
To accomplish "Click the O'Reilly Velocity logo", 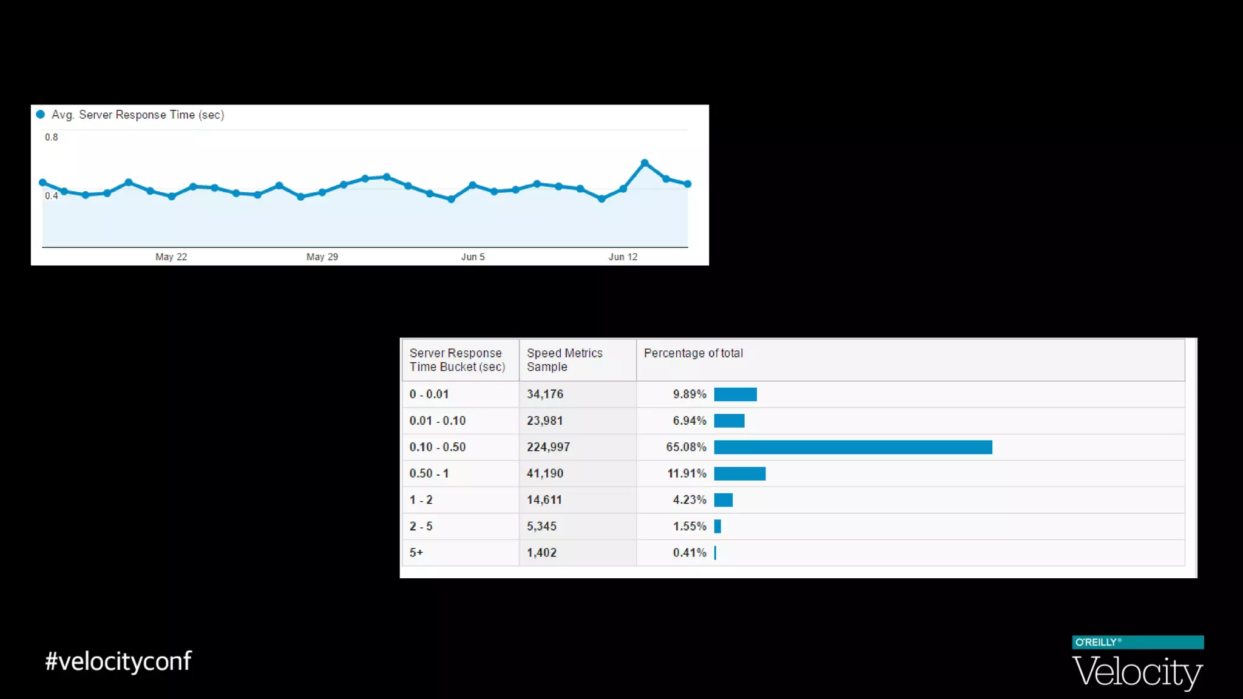I will 1137,663.
